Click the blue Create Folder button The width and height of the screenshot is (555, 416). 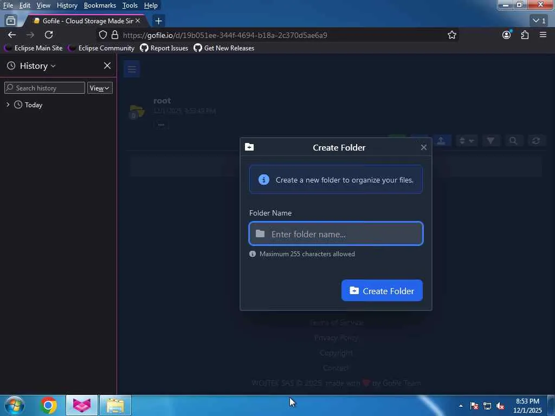coord(382,291)
